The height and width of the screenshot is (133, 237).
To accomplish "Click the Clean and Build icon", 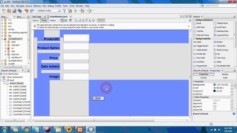I will (x=70, y=11).
